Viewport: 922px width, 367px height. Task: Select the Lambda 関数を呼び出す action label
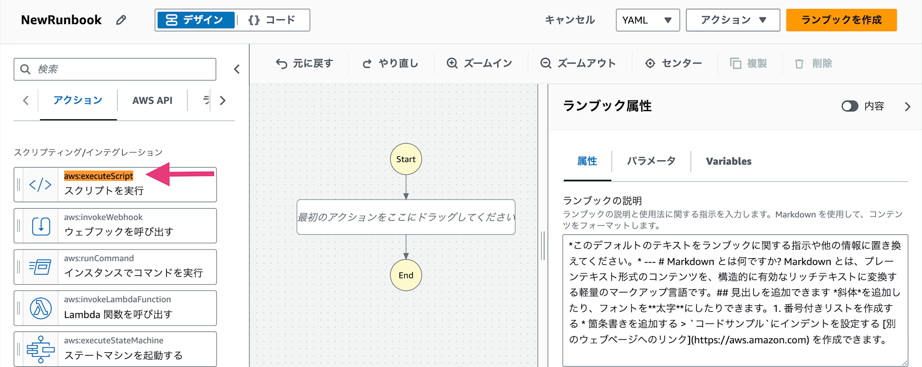(118, 314)
